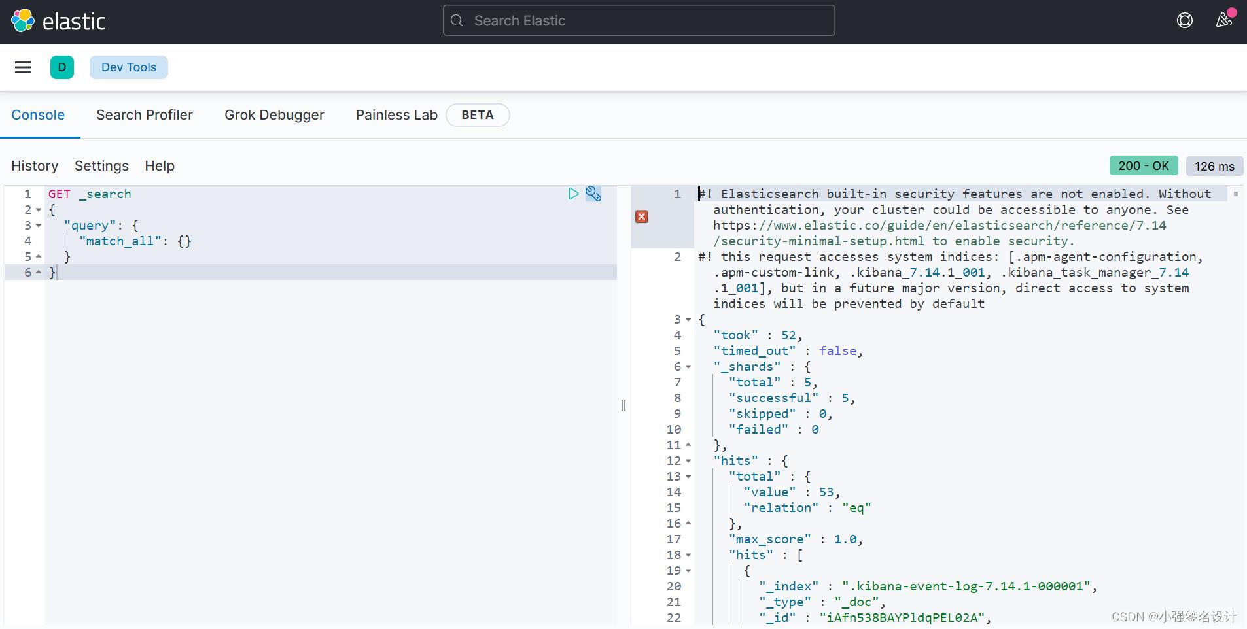Click the GET _search request line
1247x629 pixels.
click(90, 194)
